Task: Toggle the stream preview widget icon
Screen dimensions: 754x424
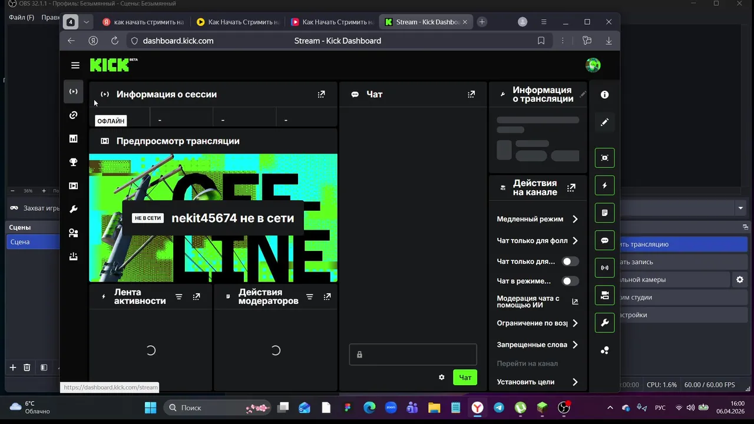Action: (x=604, y=158)
